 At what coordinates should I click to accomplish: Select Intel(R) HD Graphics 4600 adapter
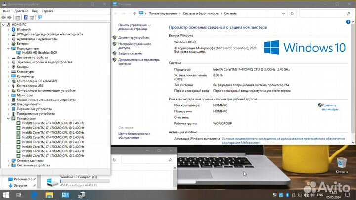[39, 53]
